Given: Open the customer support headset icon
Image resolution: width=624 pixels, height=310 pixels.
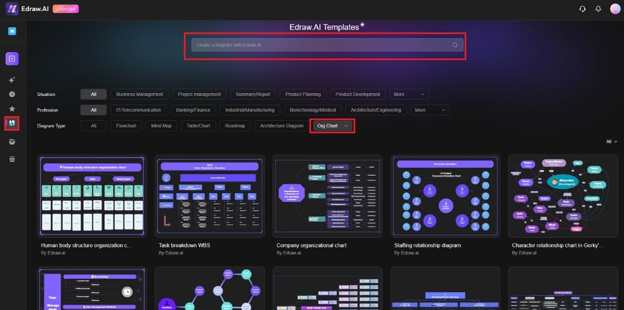Looking at the screenshot, I should coord(582,9).
